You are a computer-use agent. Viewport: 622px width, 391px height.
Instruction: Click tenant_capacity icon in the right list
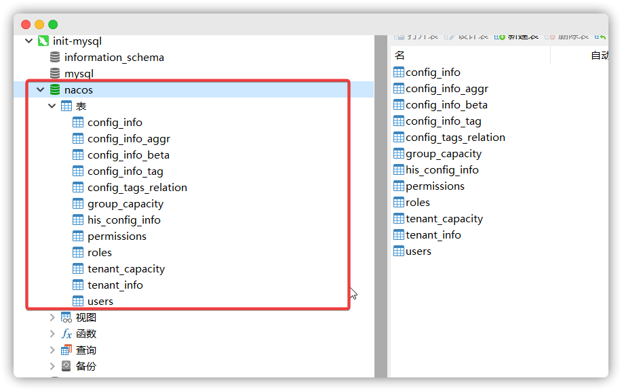pos(399,218)
